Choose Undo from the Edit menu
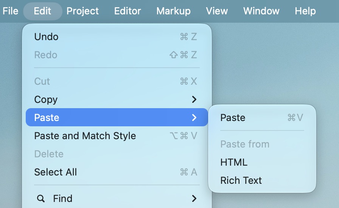The width and height of the screenshot is (339, 208). pyautogui.click(x=117, y=37)
